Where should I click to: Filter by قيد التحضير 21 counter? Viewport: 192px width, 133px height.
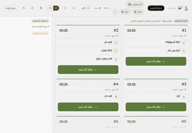(x=135, y=5)
